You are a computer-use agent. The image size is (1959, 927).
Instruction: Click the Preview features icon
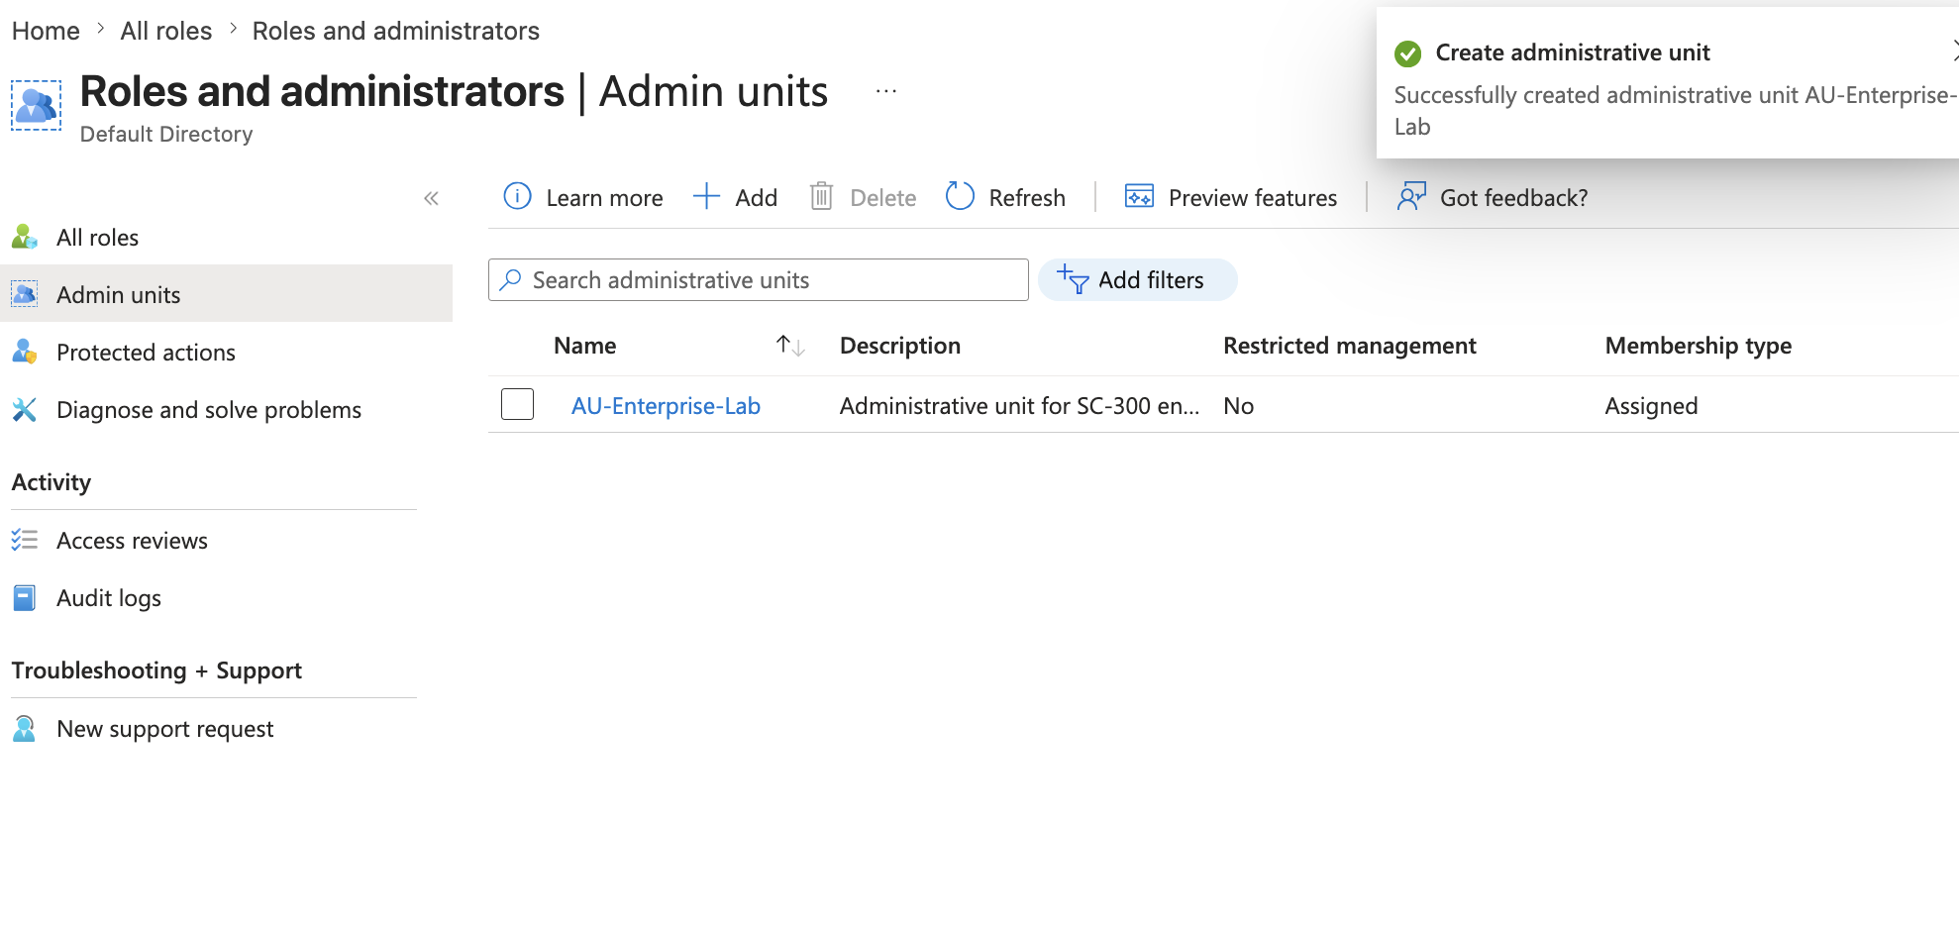point(1139,197)
